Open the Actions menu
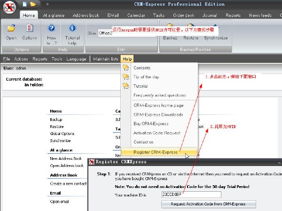282x211 pixels. click(21, 59)
